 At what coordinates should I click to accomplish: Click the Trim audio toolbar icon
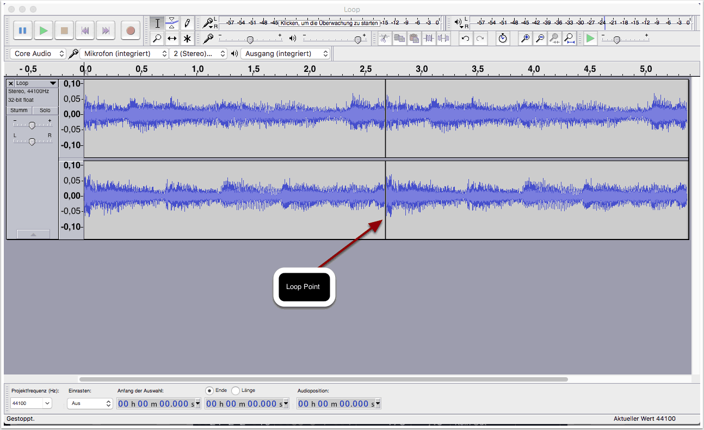(x=429, y=39)
